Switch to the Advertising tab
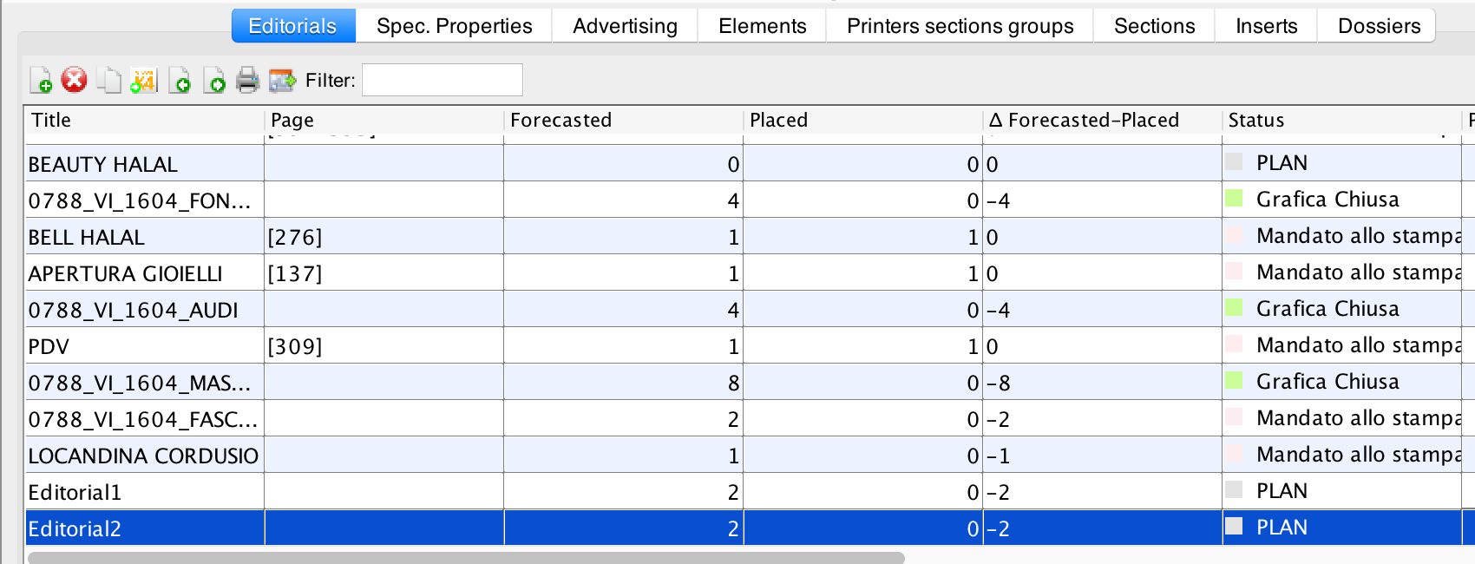 point(625,26)
